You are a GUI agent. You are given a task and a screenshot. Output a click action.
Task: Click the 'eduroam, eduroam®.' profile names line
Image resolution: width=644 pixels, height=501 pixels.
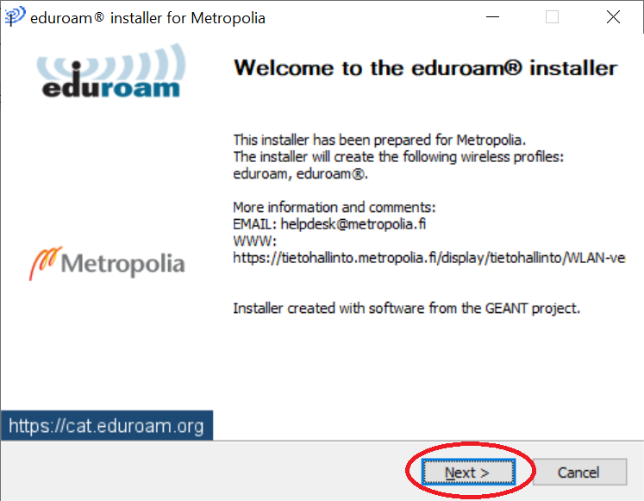click(300, 174)
